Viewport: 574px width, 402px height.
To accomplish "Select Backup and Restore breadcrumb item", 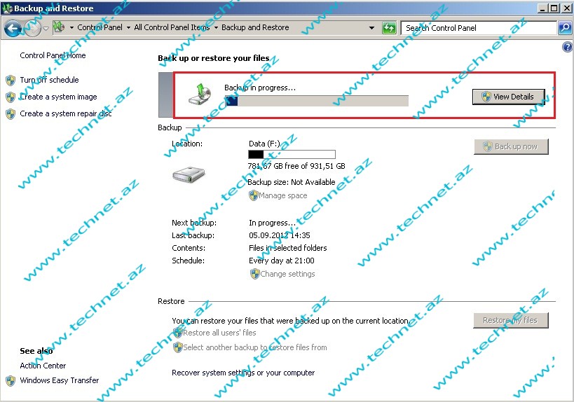I will (255, 28).
